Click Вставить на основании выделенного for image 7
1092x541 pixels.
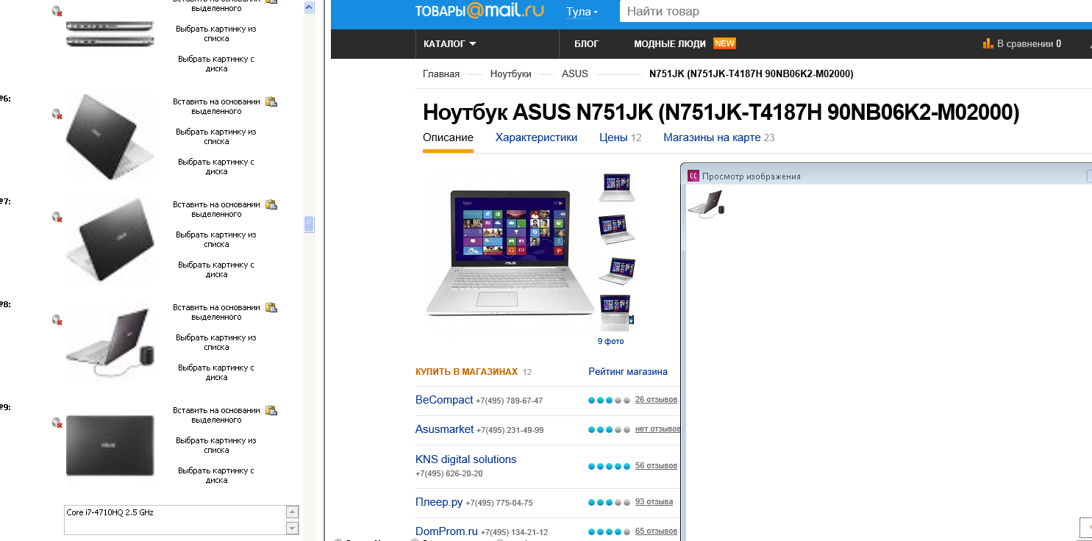216,209
